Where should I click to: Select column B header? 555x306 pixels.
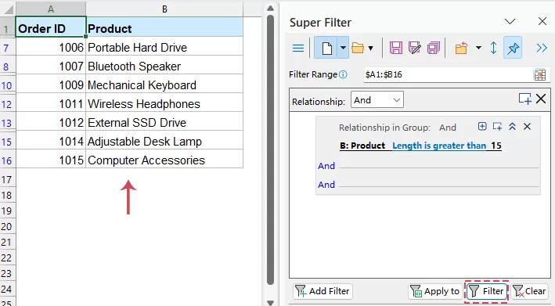point(164,9)
